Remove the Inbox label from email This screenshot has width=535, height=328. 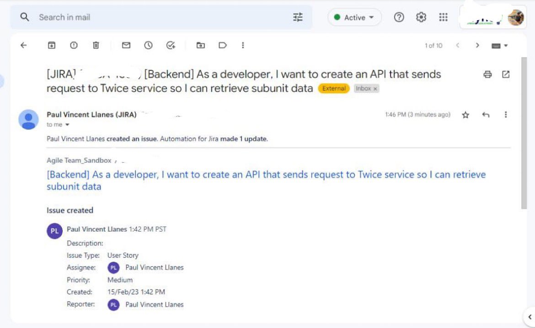pos(375,89)
